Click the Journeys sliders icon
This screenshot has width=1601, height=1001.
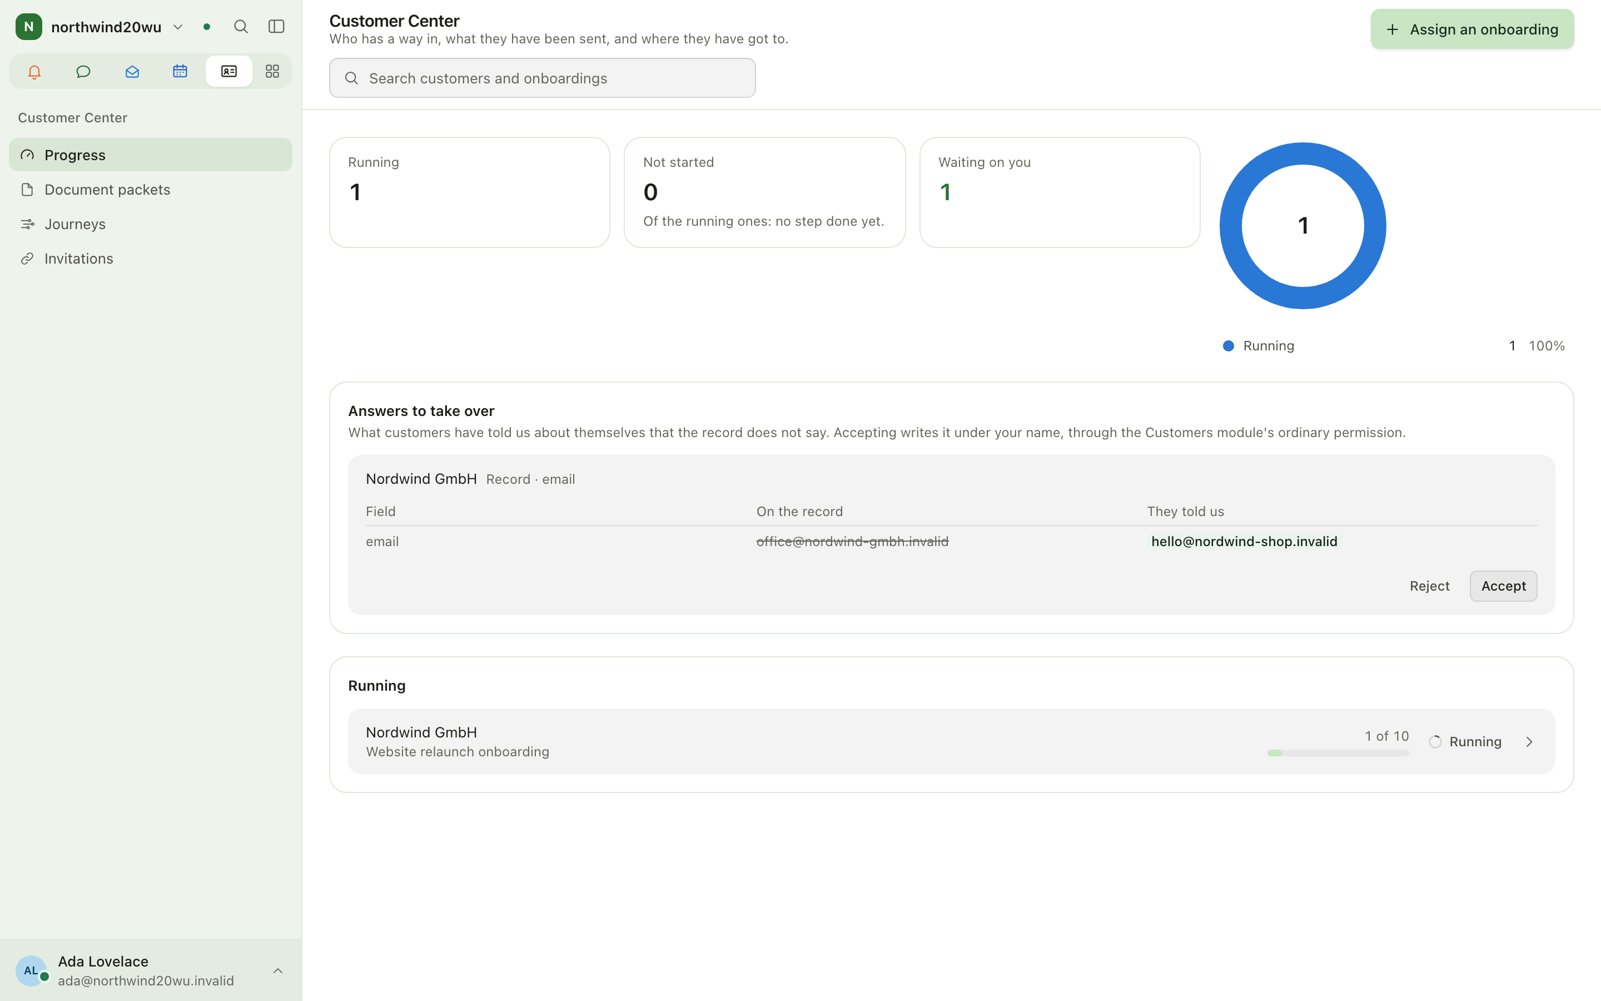click(x=27, y=224)
